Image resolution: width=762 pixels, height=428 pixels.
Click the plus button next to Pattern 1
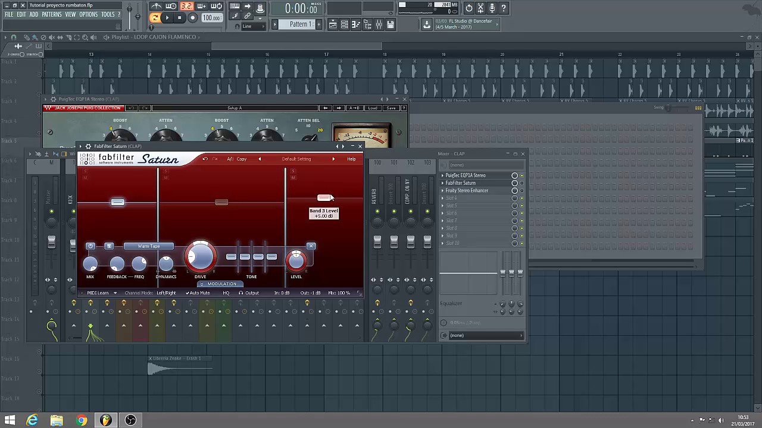click(x=319, y=24)
